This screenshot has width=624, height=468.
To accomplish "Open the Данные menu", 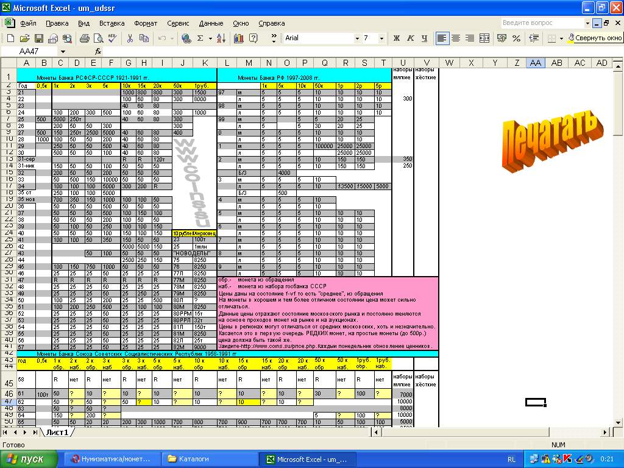I will pyautogui.click(x=211, y=23).
